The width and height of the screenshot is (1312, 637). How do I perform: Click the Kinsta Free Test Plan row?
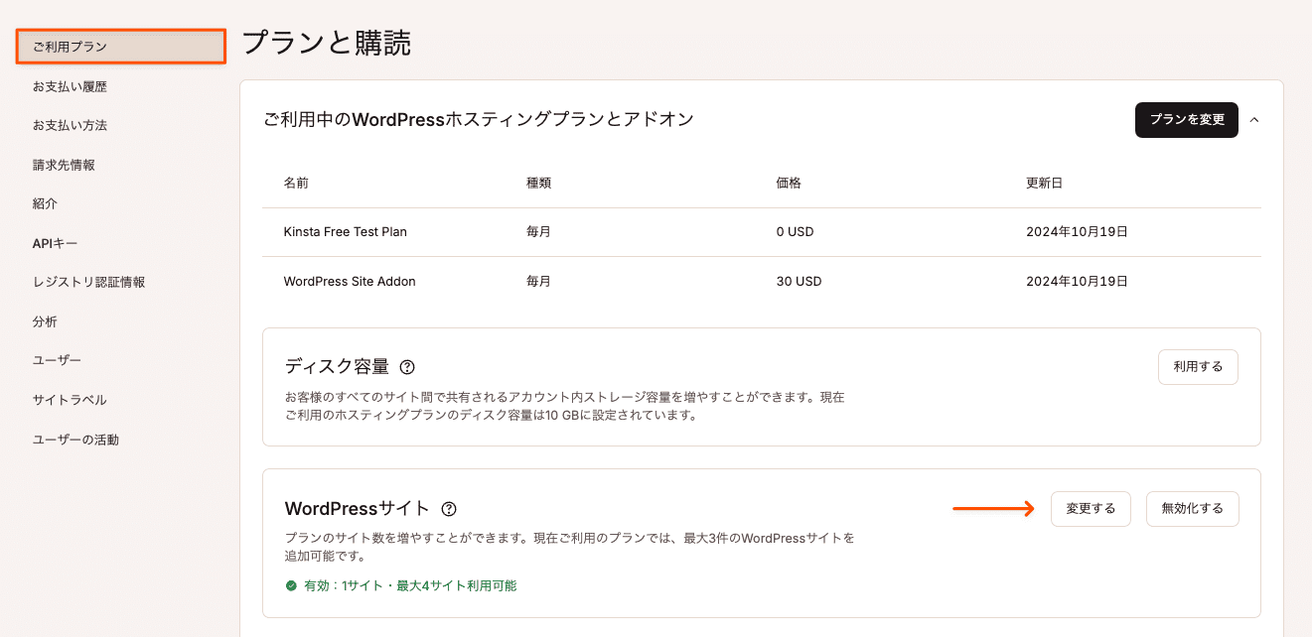347,231
